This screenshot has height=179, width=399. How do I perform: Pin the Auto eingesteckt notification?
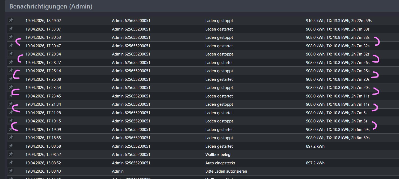11,163
